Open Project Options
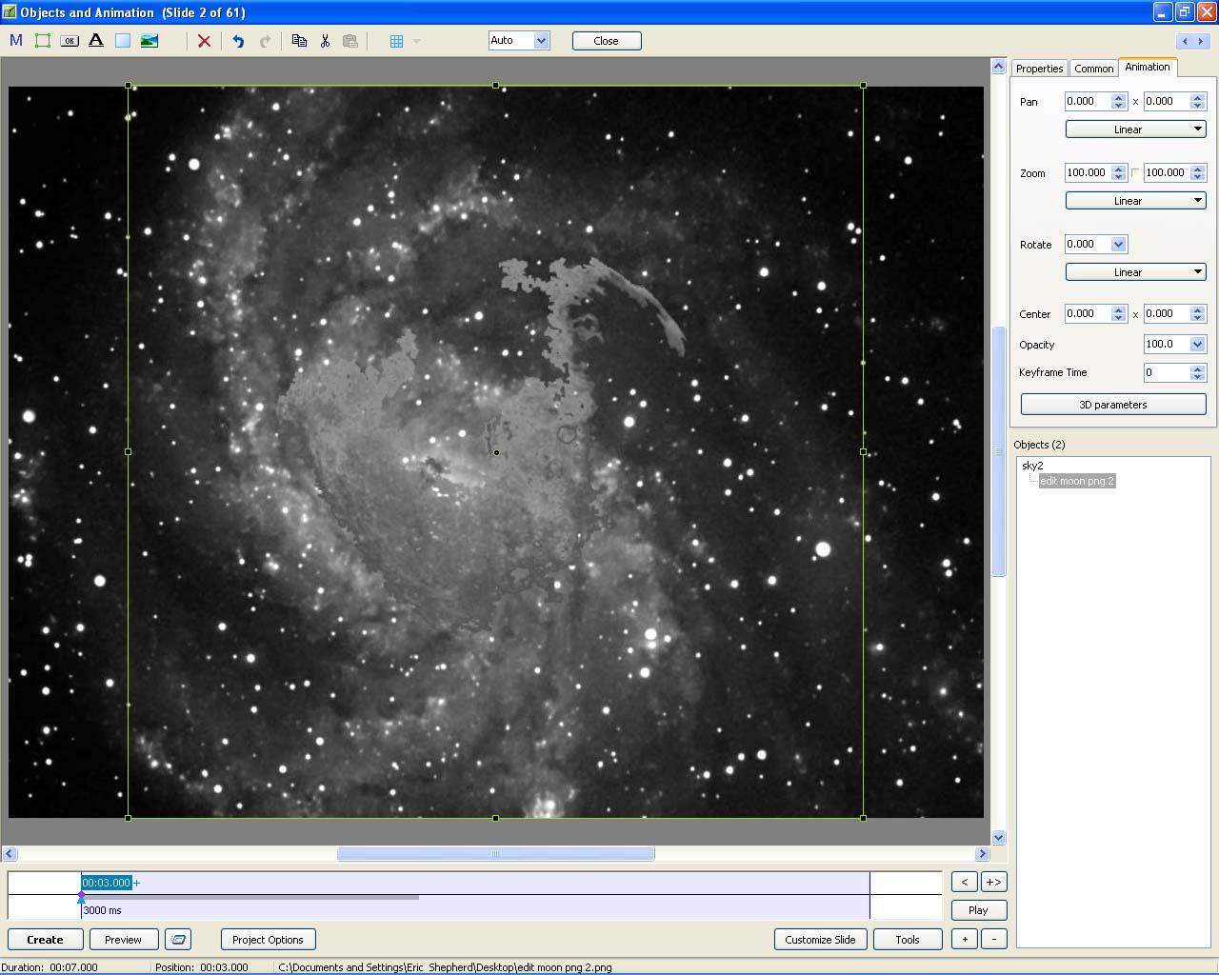The height and width of the screenshot is (975, 1219). coord(268,940)
